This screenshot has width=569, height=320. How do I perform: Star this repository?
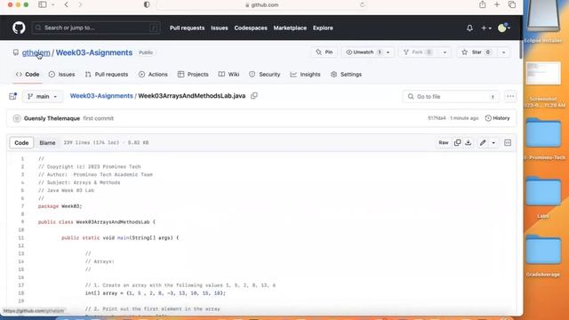[x=476, y=52]
